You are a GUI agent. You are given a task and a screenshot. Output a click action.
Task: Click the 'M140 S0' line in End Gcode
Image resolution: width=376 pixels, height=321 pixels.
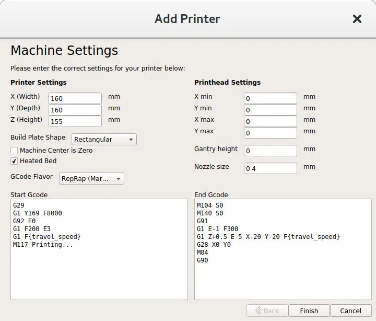click(210, 213)
